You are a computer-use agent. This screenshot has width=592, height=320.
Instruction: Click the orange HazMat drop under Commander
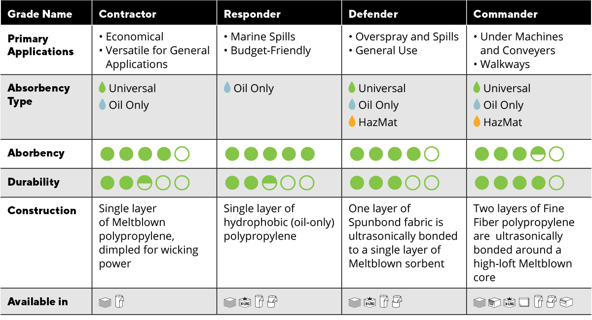477,122
